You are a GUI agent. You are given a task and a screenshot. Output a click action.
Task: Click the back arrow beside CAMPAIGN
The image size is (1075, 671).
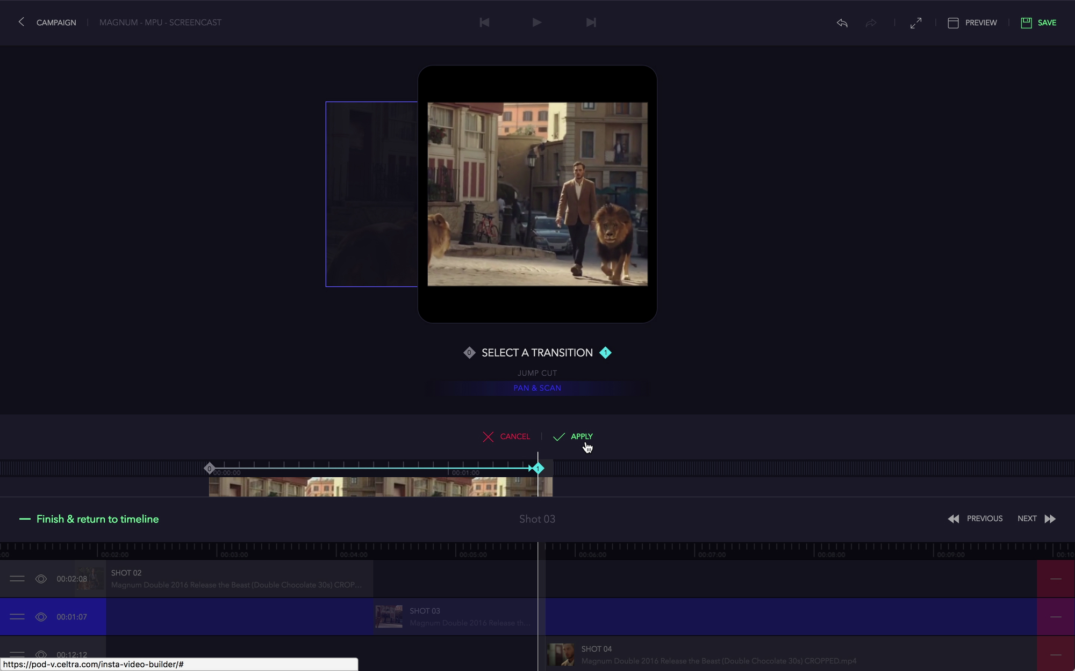click(x=21, y=22)
